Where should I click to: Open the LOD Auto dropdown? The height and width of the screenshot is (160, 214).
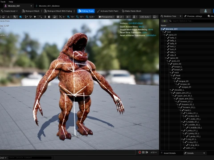point(145,17)
